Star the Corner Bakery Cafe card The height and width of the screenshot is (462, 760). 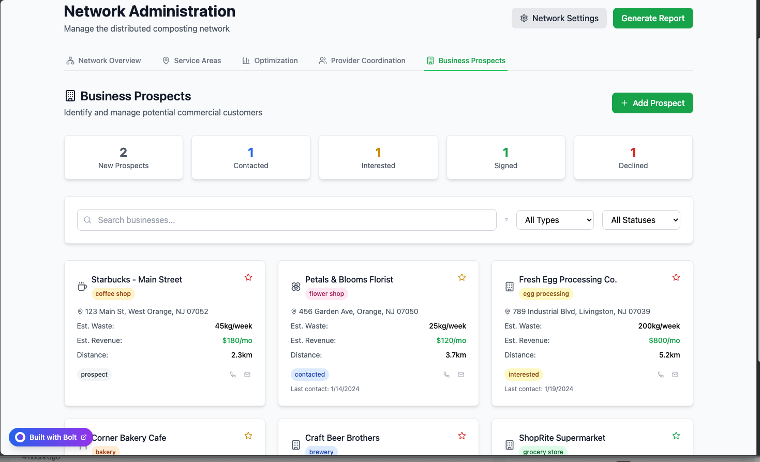(248, 436)
